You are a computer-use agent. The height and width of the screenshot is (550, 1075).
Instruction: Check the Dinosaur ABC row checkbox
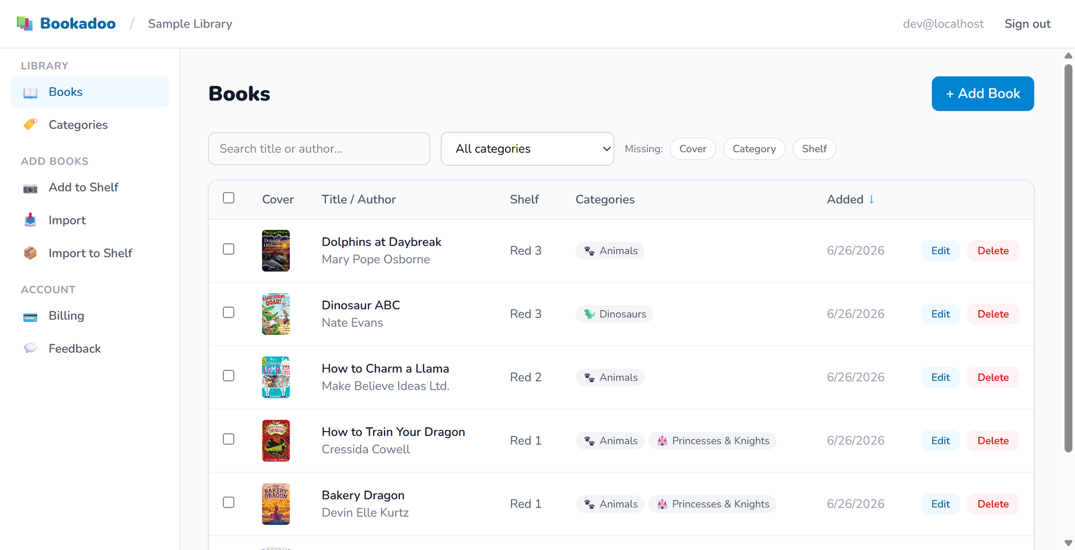tap(229, 313)
